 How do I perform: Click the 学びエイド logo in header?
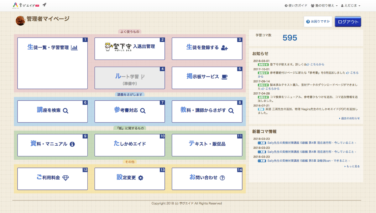coord(26,5)
